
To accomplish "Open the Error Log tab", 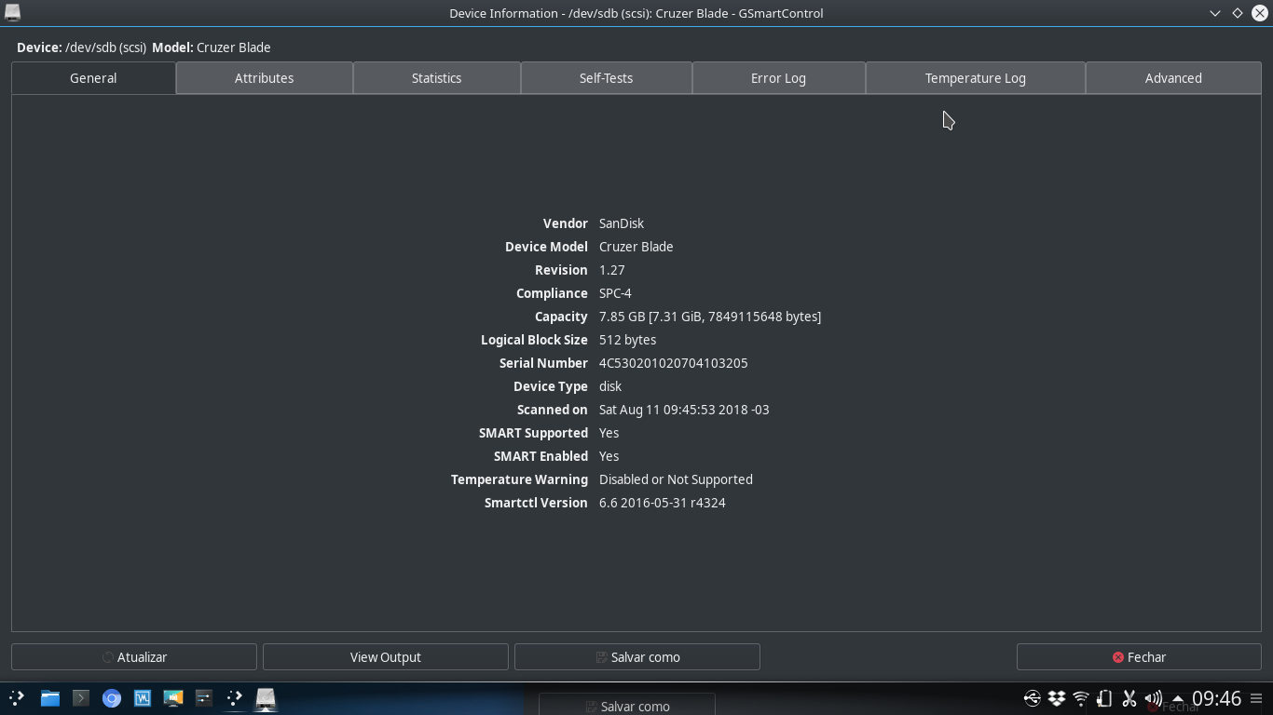I will tap(778, 78).
